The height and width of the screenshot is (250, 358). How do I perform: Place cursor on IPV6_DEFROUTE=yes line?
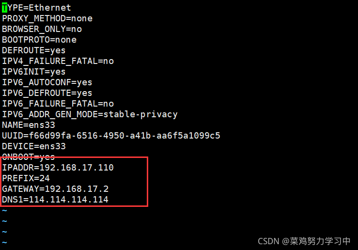(x=47, y=93)
